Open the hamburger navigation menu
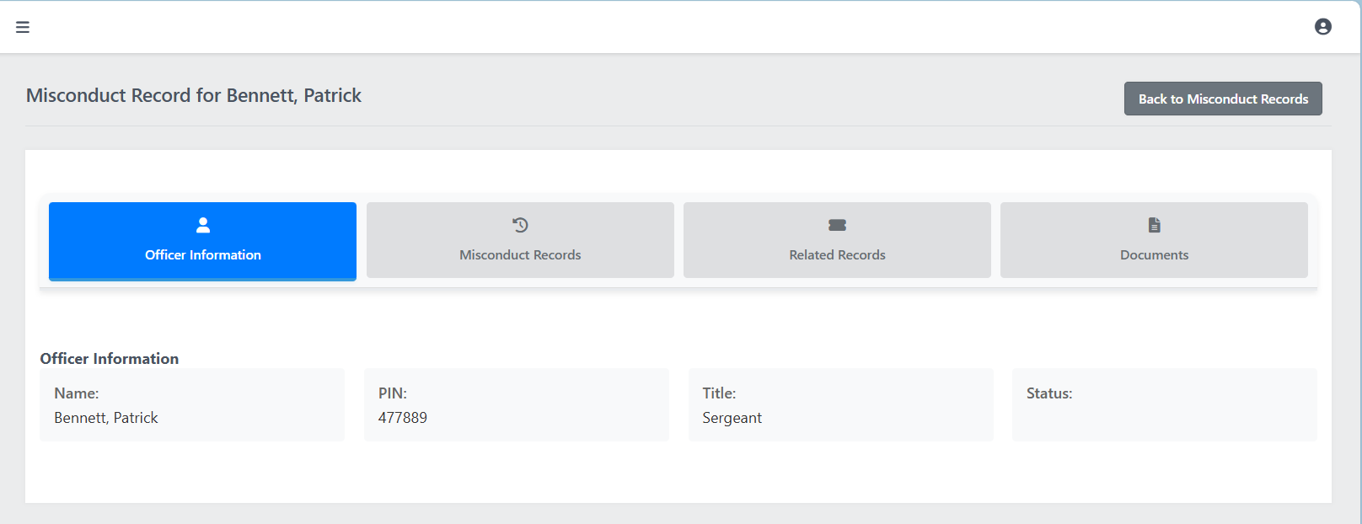 (x=23, y=27)
